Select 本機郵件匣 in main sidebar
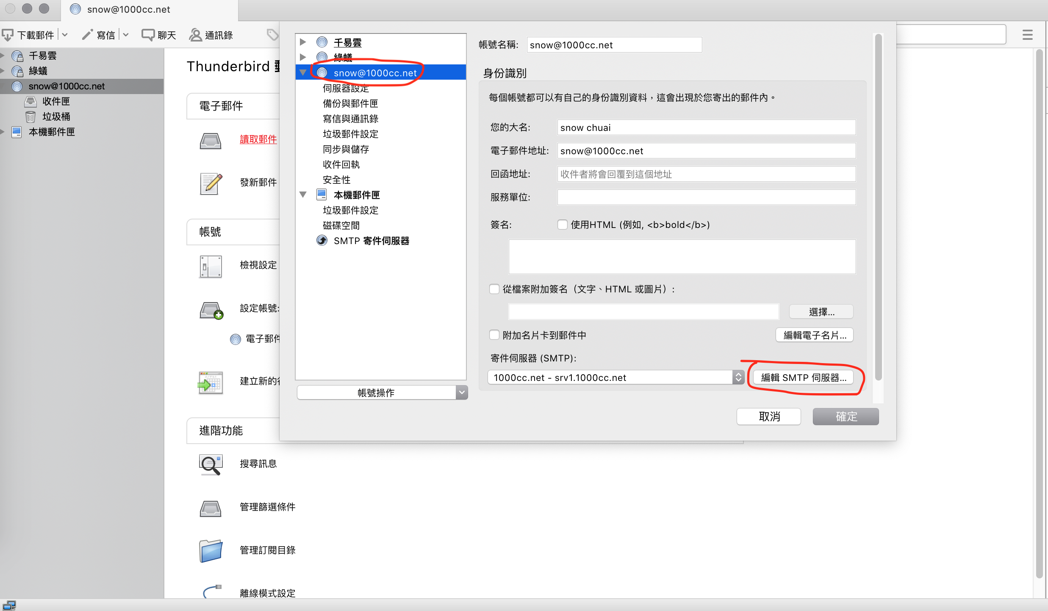 pyautogui.click(x=52, y=132)
